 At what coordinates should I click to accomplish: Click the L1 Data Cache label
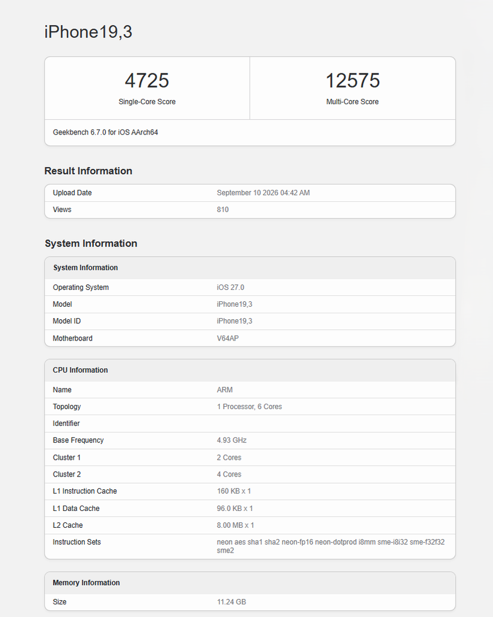(76, 509)
